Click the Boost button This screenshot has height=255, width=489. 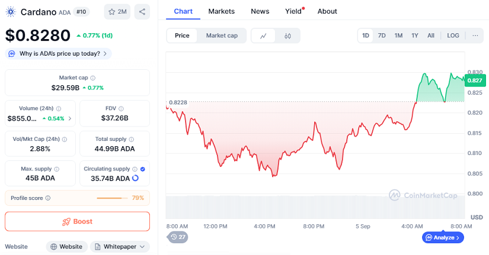pos(77,221)
